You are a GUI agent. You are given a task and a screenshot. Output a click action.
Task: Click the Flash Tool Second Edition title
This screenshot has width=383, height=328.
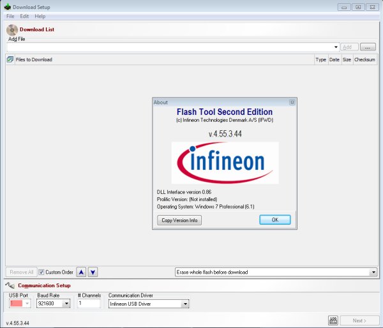[x=225, y=112]
